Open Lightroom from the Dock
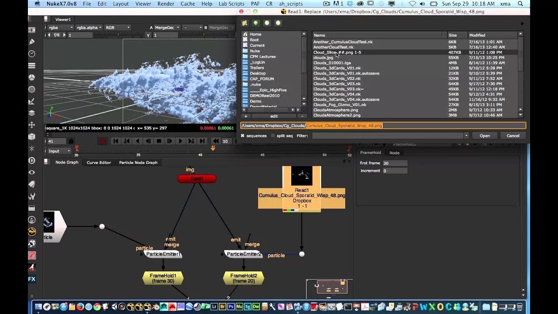The image size is (558, 314). [x=214, y=307]
